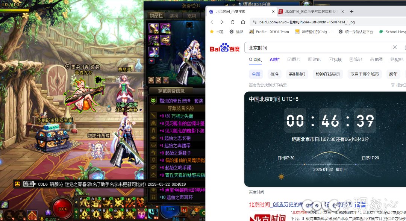Open the School Hosp bookmark
406x221 pixels.
click(392, 32)
